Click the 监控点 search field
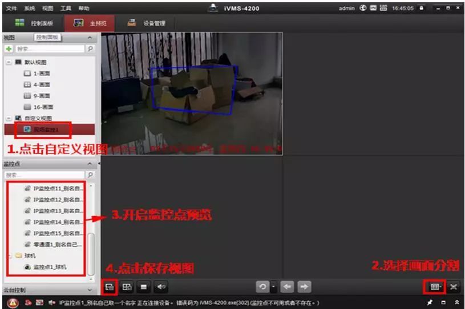Viewport: 465px width, 309px height. tap(45, 175)
